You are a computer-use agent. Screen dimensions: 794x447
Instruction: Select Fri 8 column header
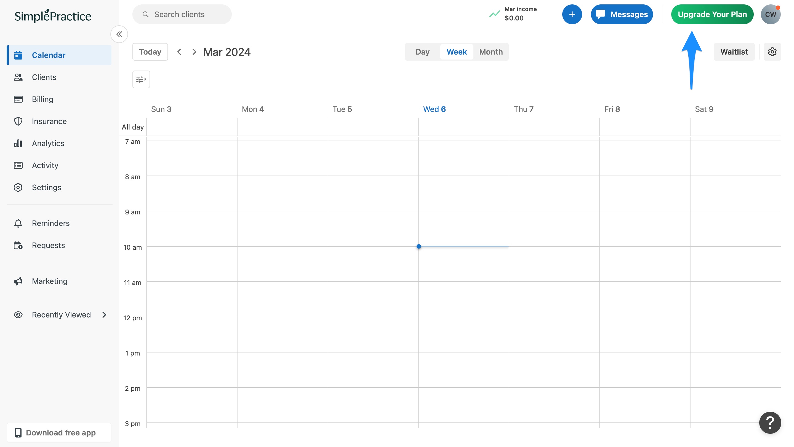click(612, 109)
